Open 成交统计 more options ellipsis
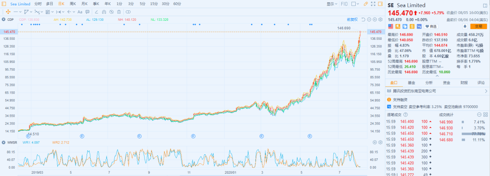The height and width of the screenshot is (176, 490). [x=480, y=114]
